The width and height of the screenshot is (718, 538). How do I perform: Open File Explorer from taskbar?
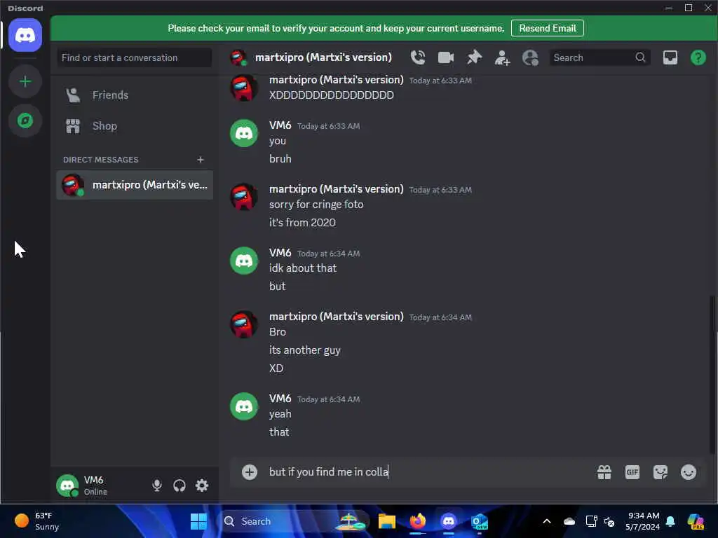386,521
